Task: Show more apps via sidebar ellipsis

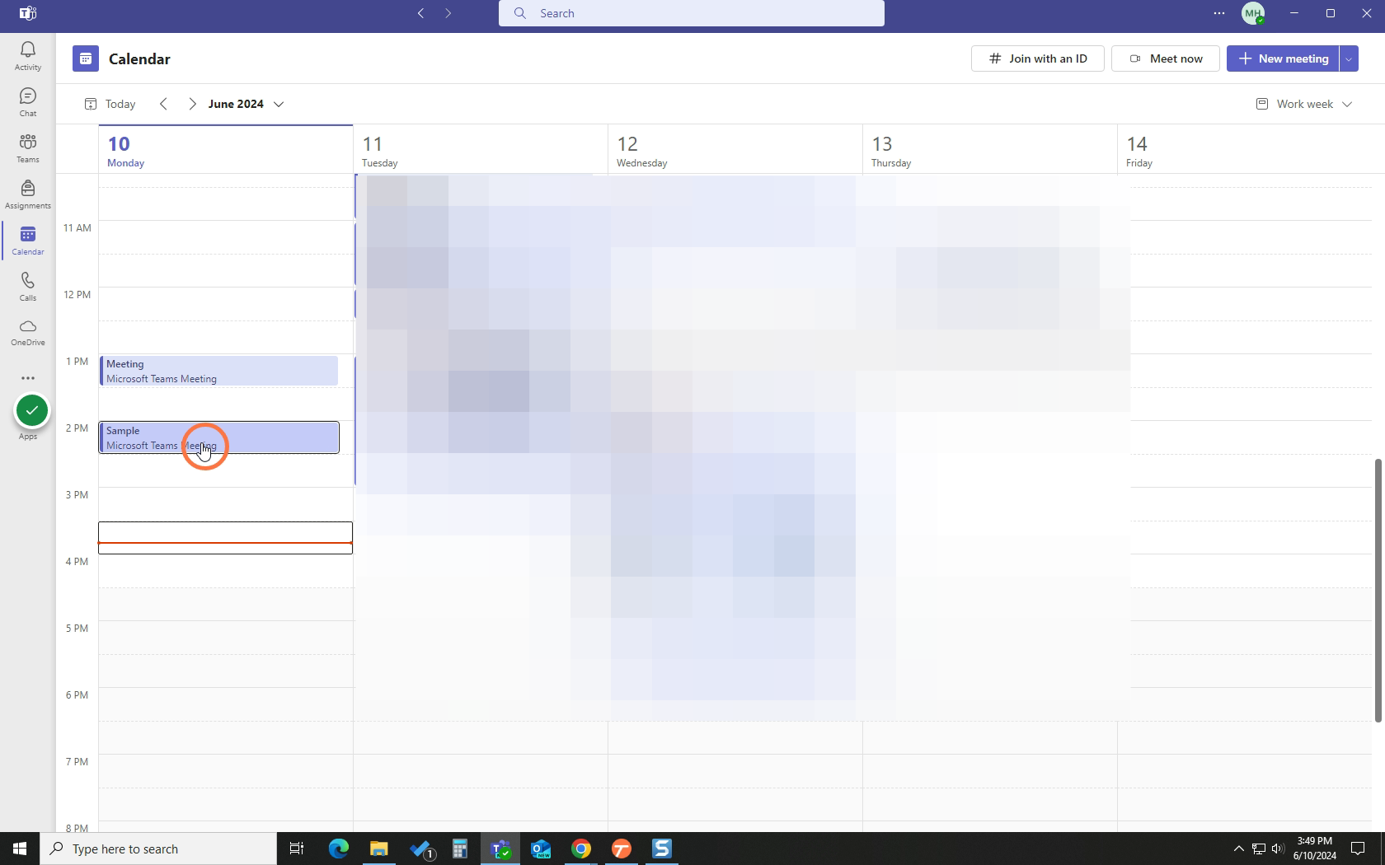Action: tap(27, 378)
